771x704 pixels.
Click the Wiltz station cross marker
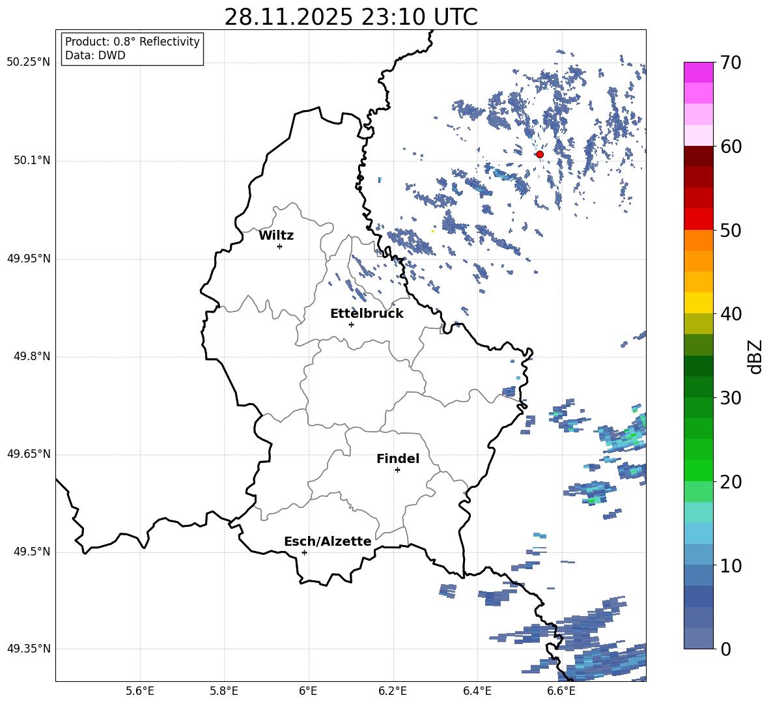coord(280,246)
